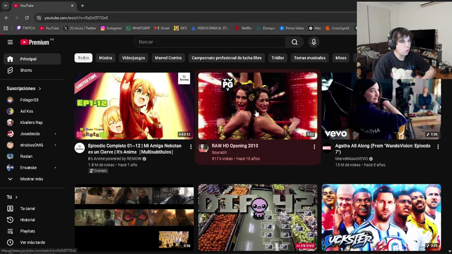Open Marvel channel avatar

tap(327, 148)
